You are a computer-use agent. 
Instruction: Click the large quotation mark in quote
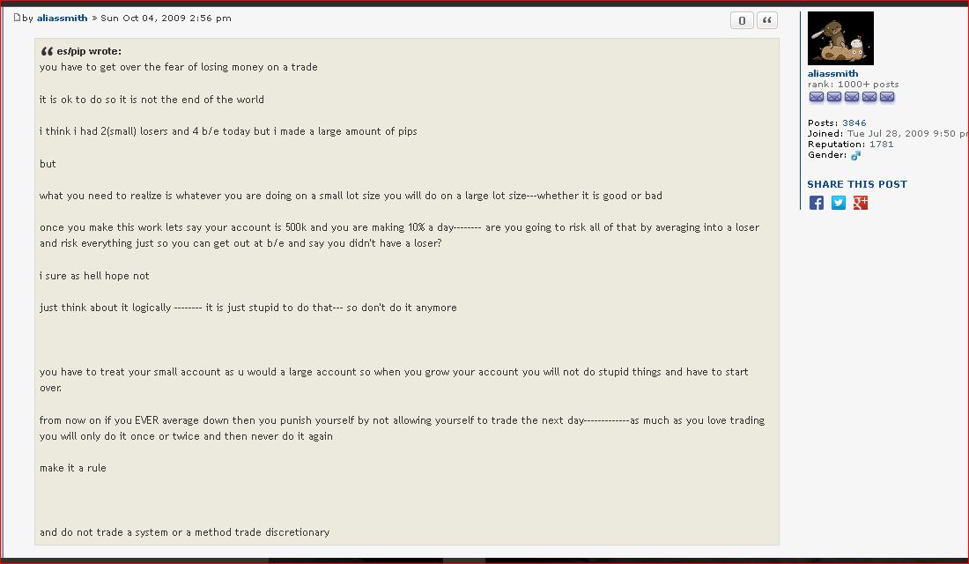coord(47,51)
